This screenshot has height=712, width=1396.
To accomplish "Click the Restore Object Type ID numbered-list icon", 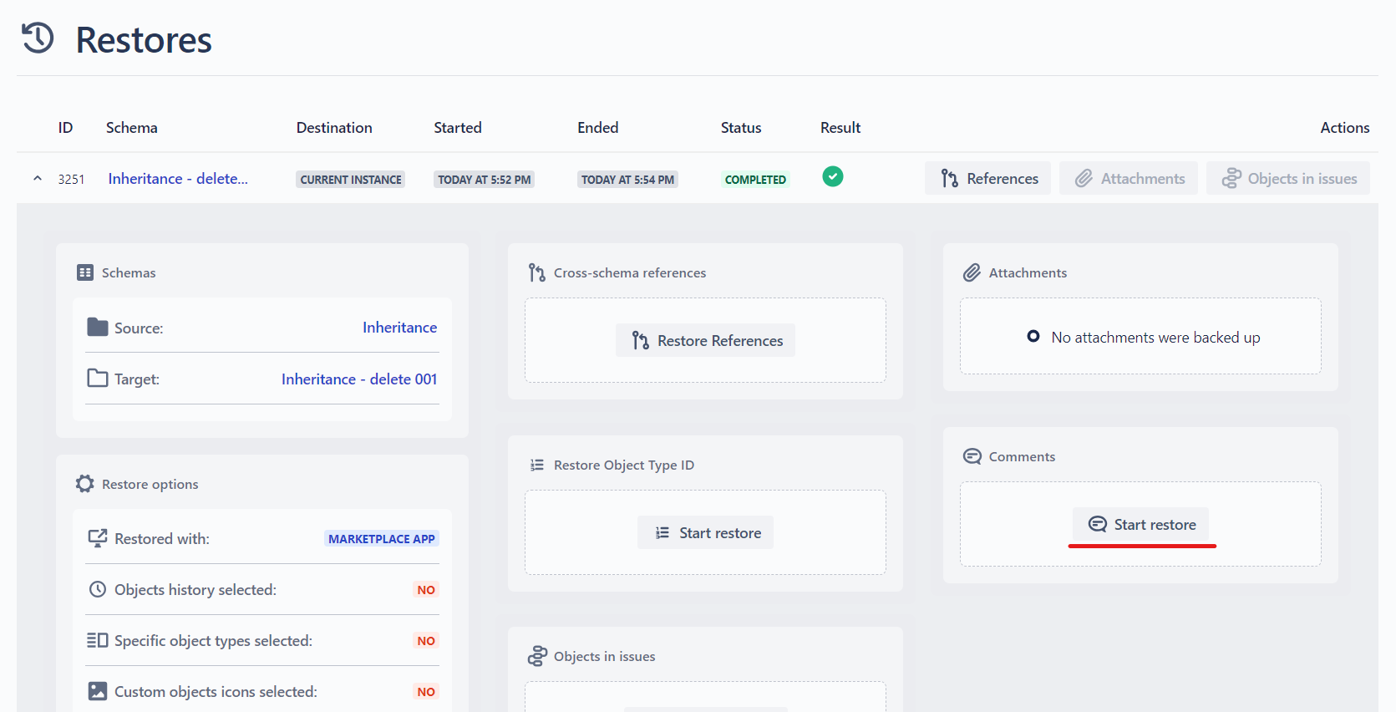I will [x=537, y=465].
